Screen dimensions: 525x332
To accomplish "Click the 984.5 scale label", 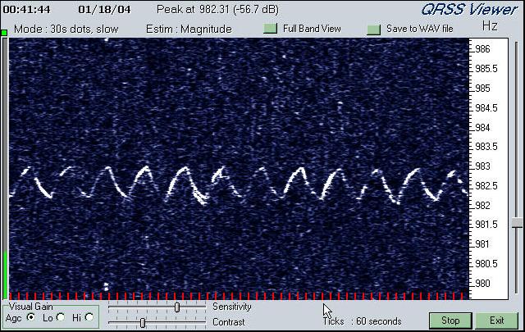I will 486,108.
